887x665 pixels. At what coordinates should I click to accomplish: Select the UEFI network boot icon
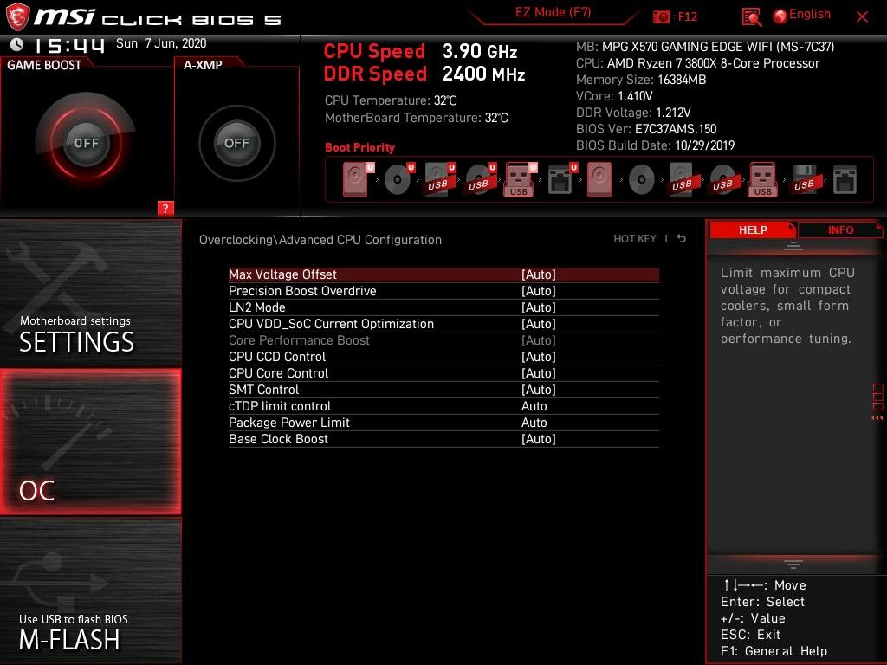[562, 179]
